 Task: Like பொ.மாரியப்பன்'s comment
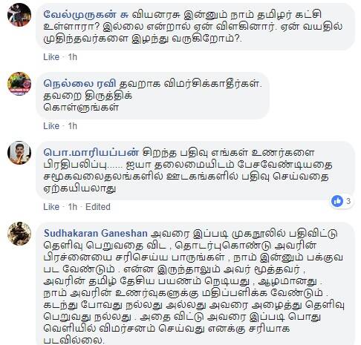coord(51,207)
